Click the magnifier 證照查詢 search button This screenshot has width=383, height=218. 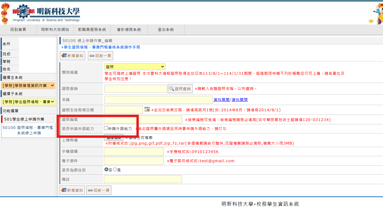[180, 89]
